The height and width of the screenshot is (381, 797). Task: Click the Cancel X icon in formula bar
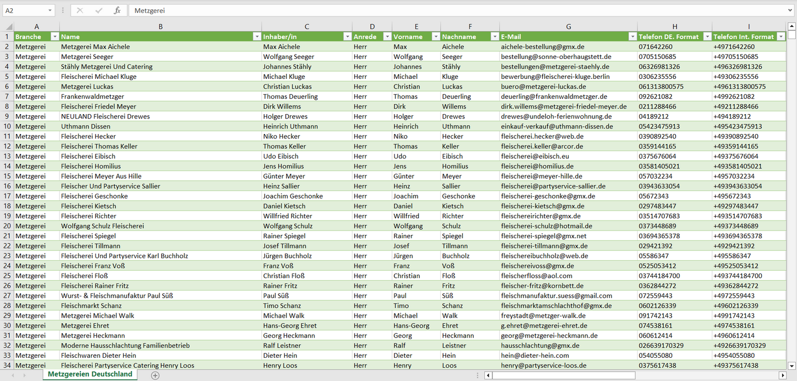tap(80, 10)
